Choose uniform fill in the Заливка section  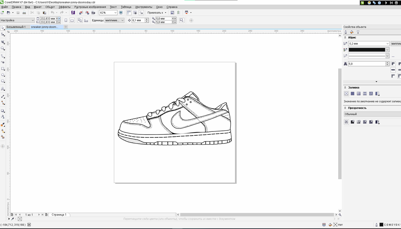pyautogui.click(x=353, y=94)
